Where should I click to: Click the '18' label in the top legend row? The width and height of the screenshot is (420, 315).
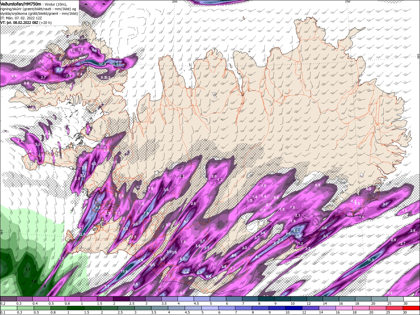point(357,304)
